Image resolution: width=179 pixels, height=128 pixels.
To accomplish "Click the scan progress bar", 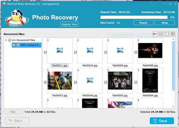I will pyautogui.click(x=134, y=17).
